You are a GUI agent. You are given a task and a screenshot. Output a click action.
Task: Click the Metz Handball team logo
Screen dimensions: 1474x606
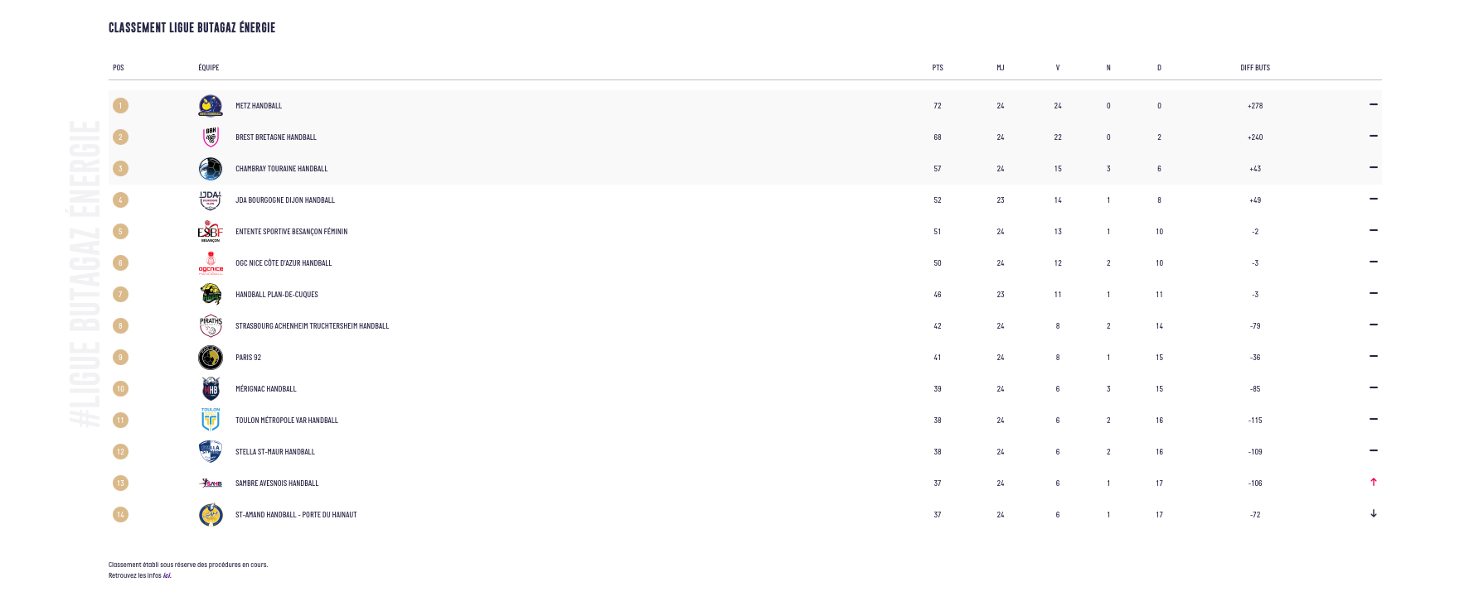[211, 106]
